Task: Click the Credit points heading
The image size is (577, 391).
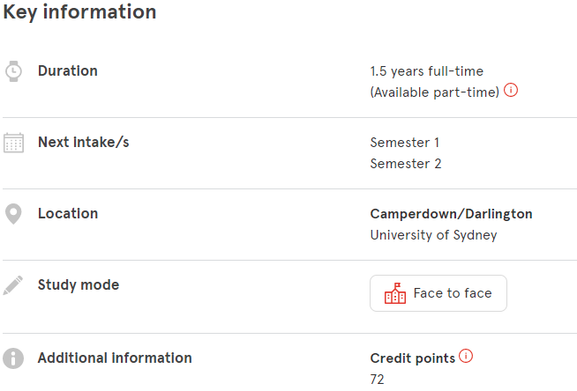Action: (413, 358)
